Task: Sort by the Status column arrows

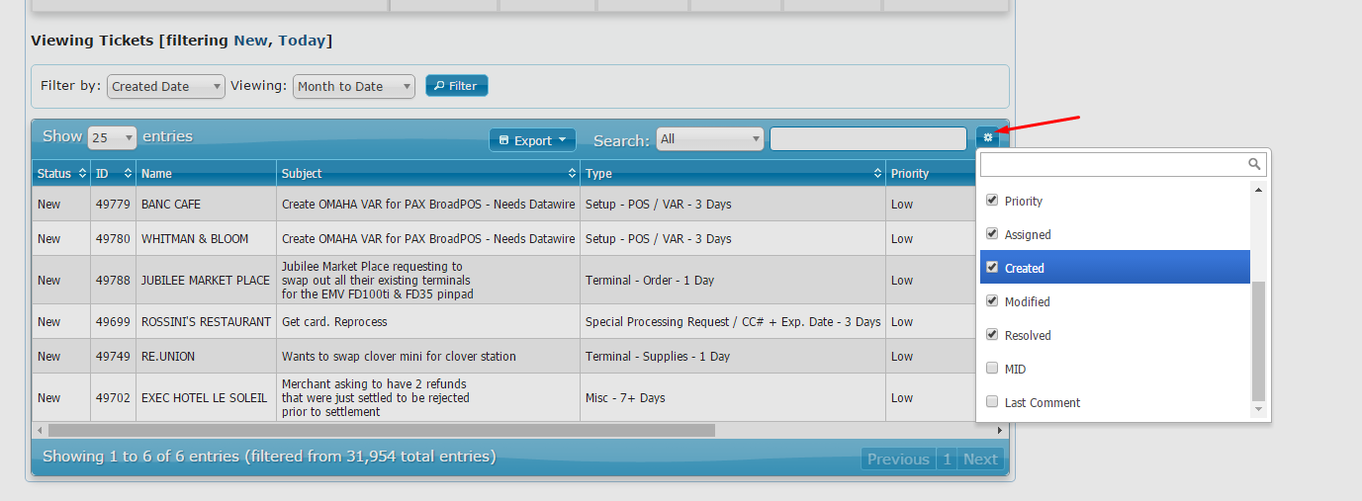Action: point(82,174)
